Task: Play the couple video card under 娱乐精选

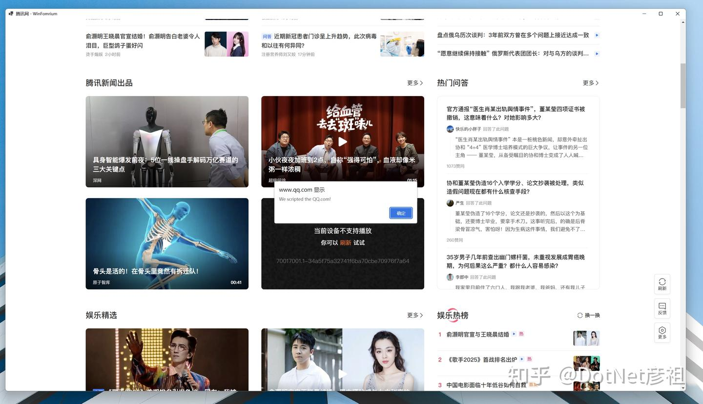Action: [x=343, y=374]
